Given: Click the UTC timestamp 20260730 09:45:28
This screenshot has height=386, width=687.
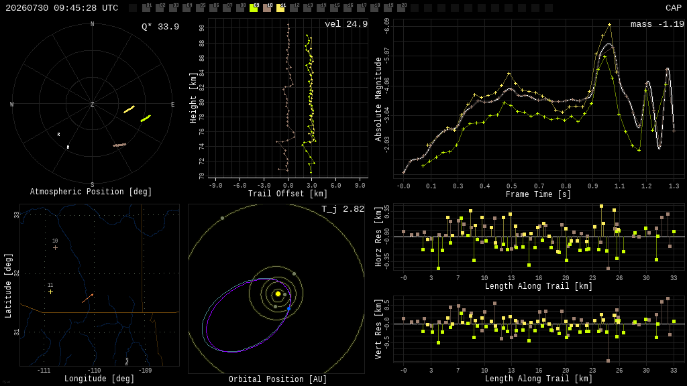Looking at the screenshot, I should click(x=62, y=8).
